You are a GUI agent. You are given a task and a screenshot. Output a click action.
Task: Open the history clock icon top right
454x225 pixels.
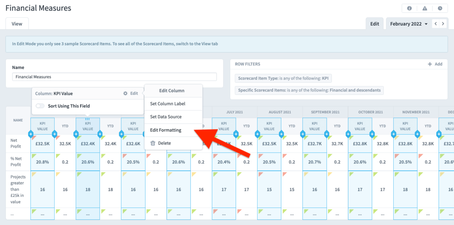pos(440,8)
